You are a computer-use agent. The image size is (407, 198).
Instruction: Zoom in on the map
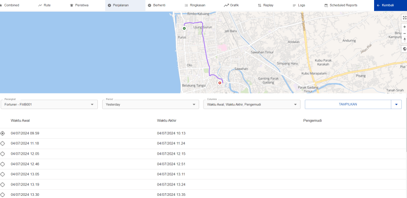[404, 27]
